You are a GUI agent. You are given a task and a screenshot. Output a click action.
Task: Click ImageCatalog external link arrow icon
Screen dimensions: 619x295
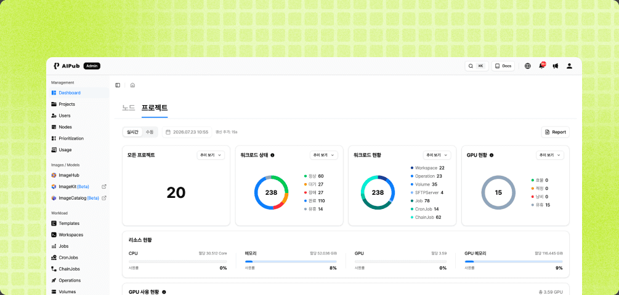click(x=104, y=198)
